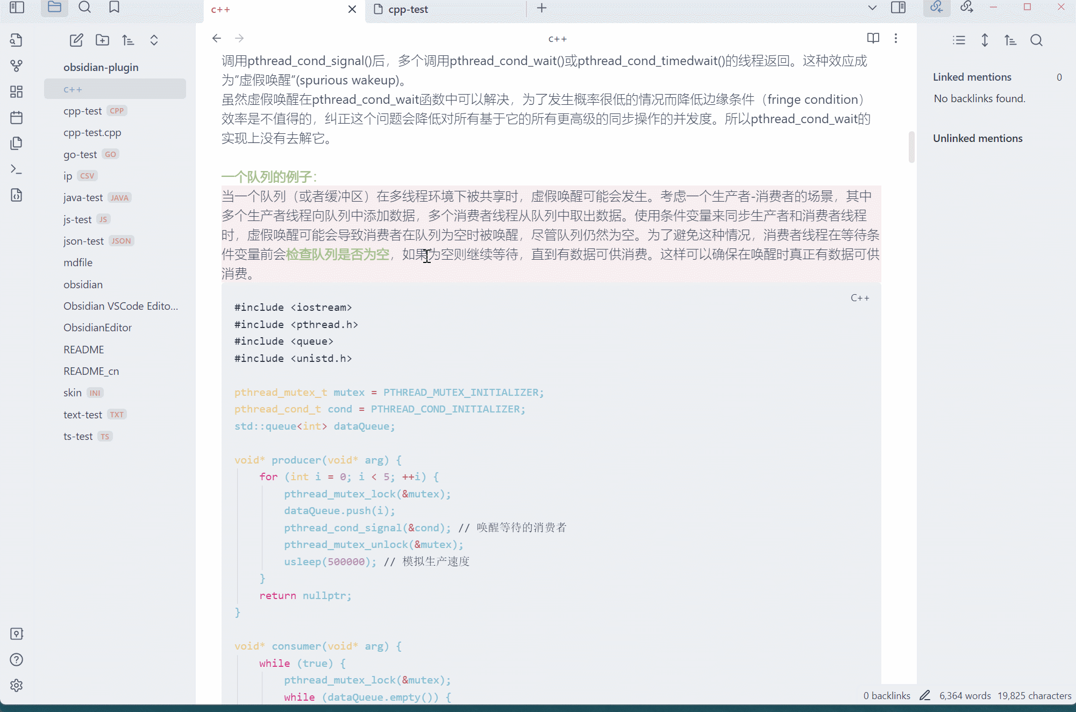Open today's daily note calendar icon
Screen dimensions: 1076x712
coord(17,118)
